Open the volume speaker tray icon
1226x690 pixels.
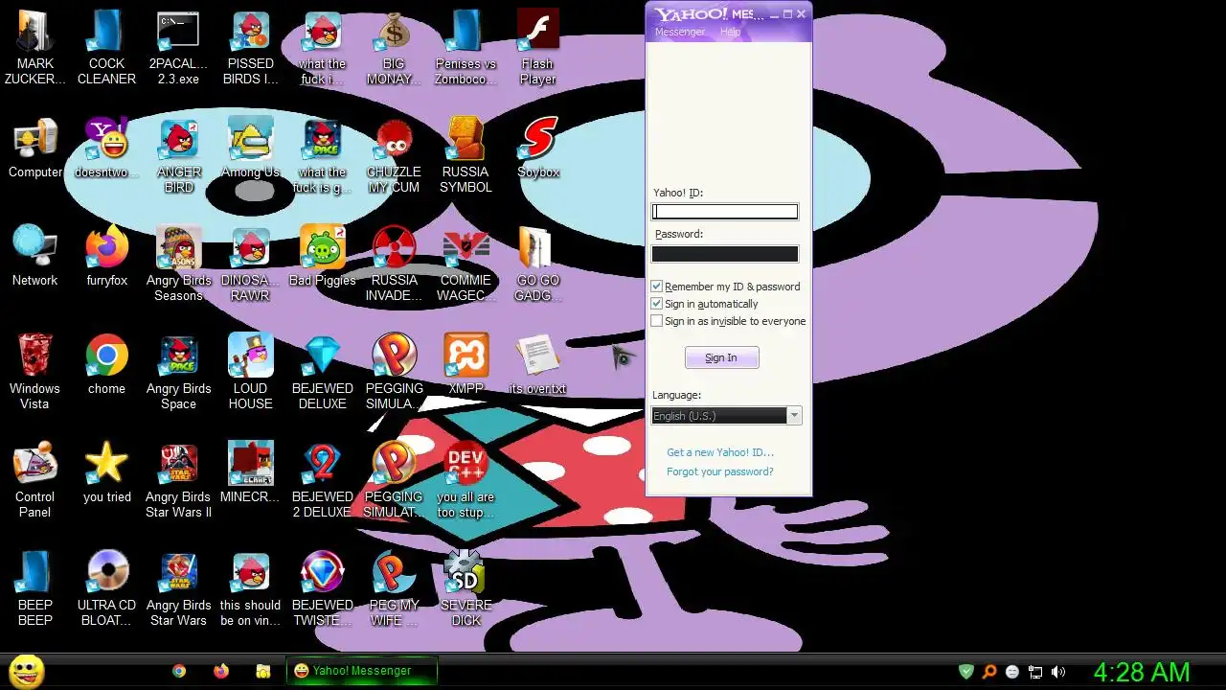[1058, 672]
